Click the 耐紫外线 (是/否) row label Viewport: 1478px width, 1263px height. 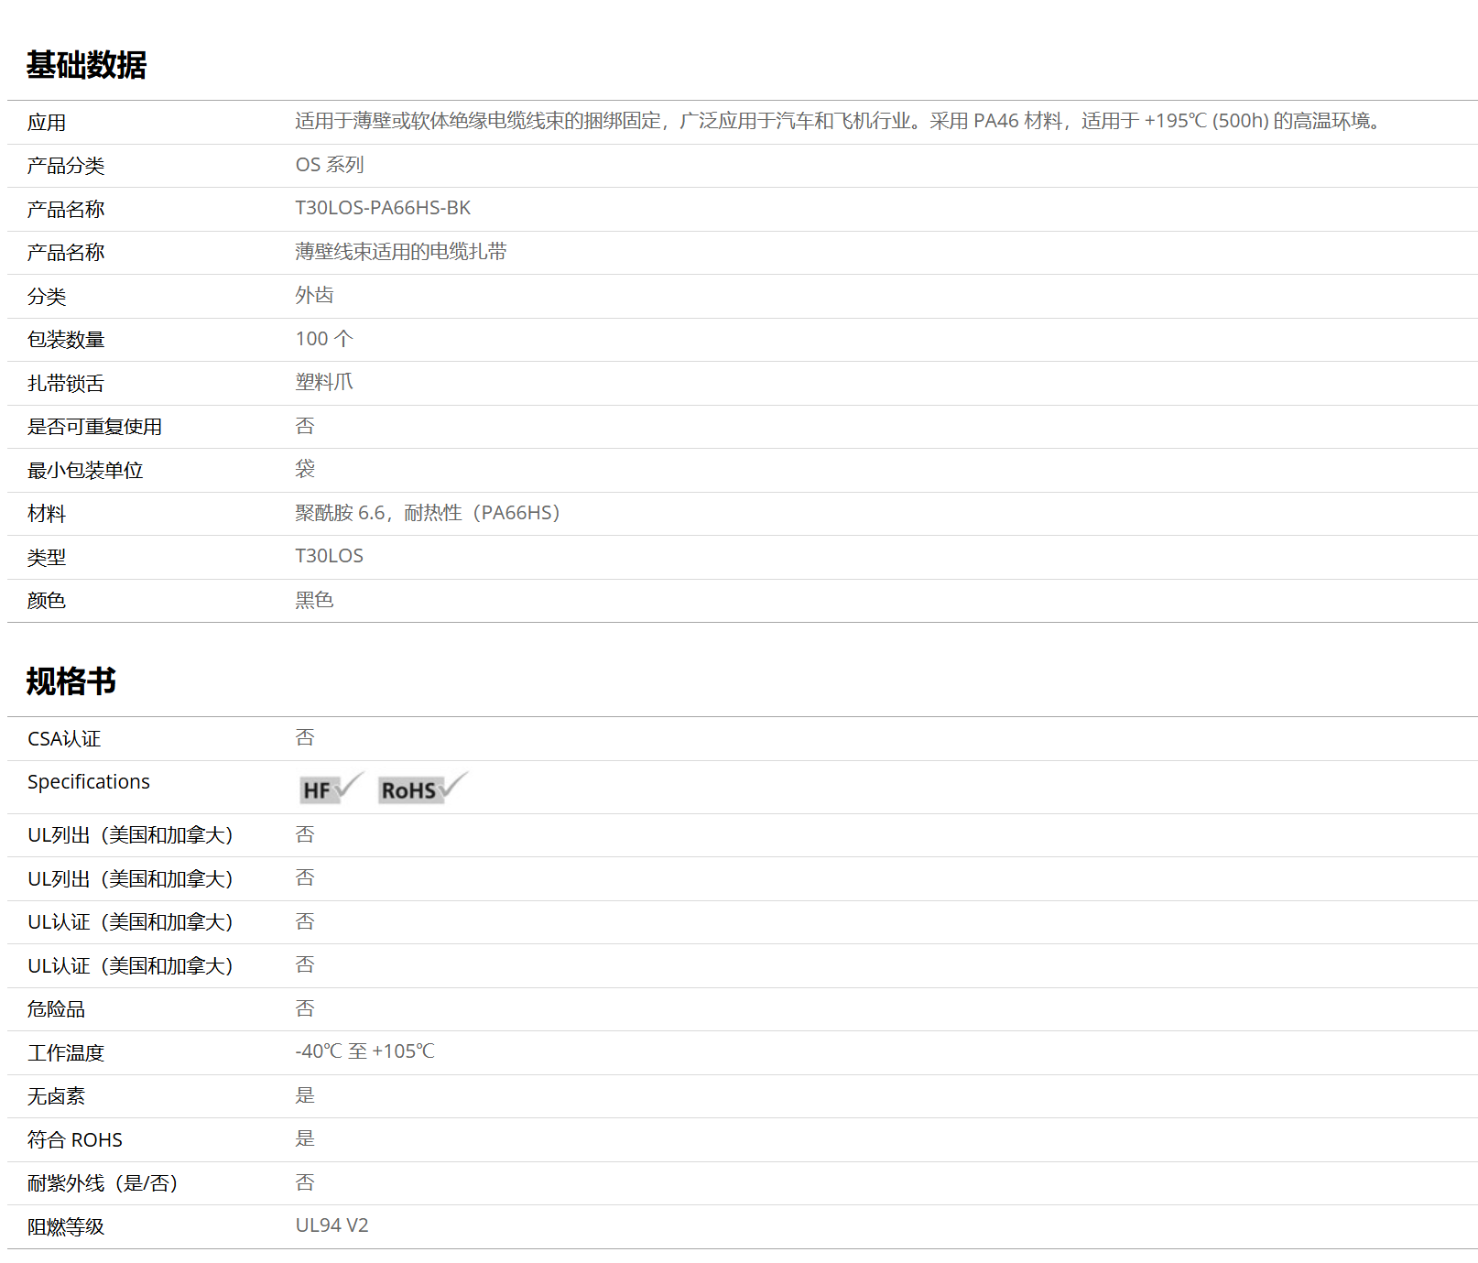coord(103,1183)
